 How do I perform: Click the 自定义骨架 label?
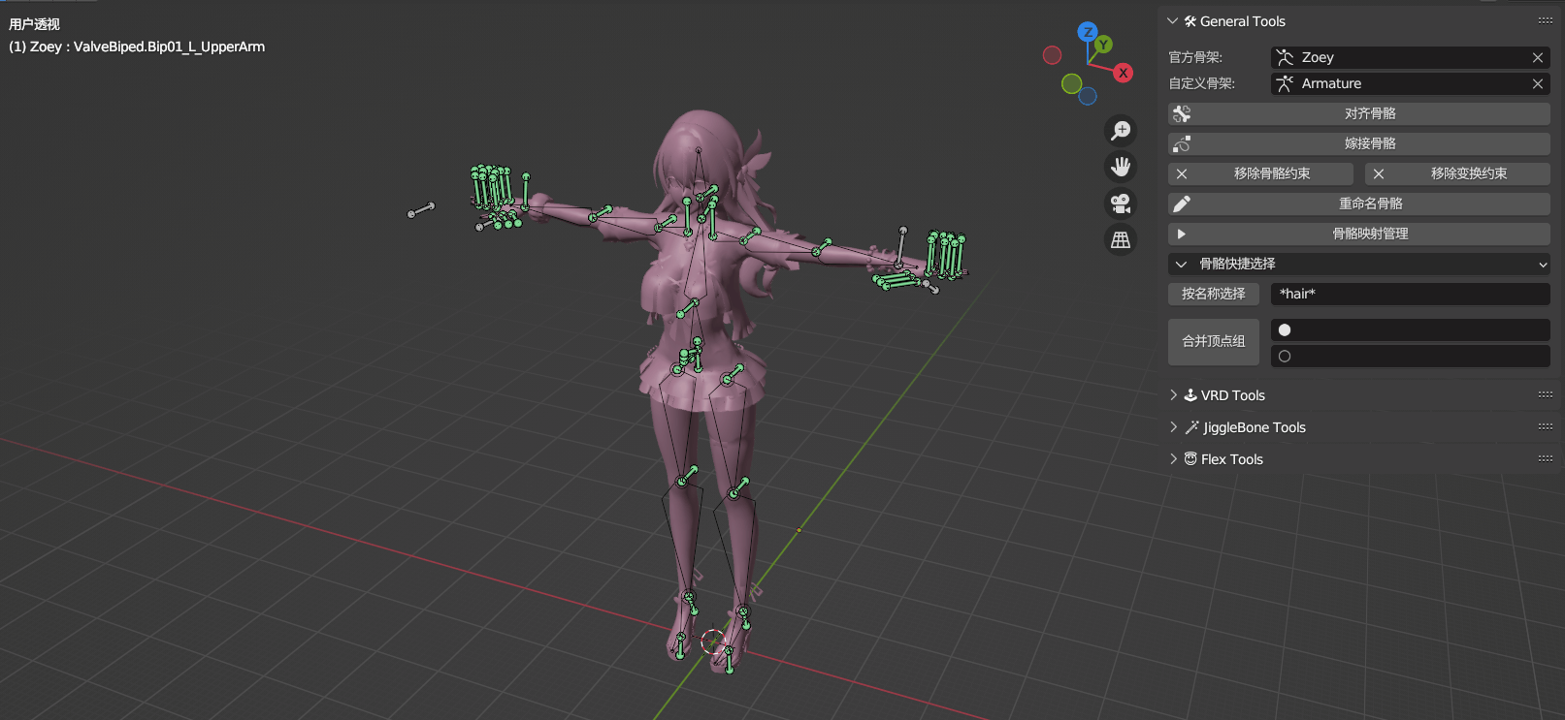1201,84
